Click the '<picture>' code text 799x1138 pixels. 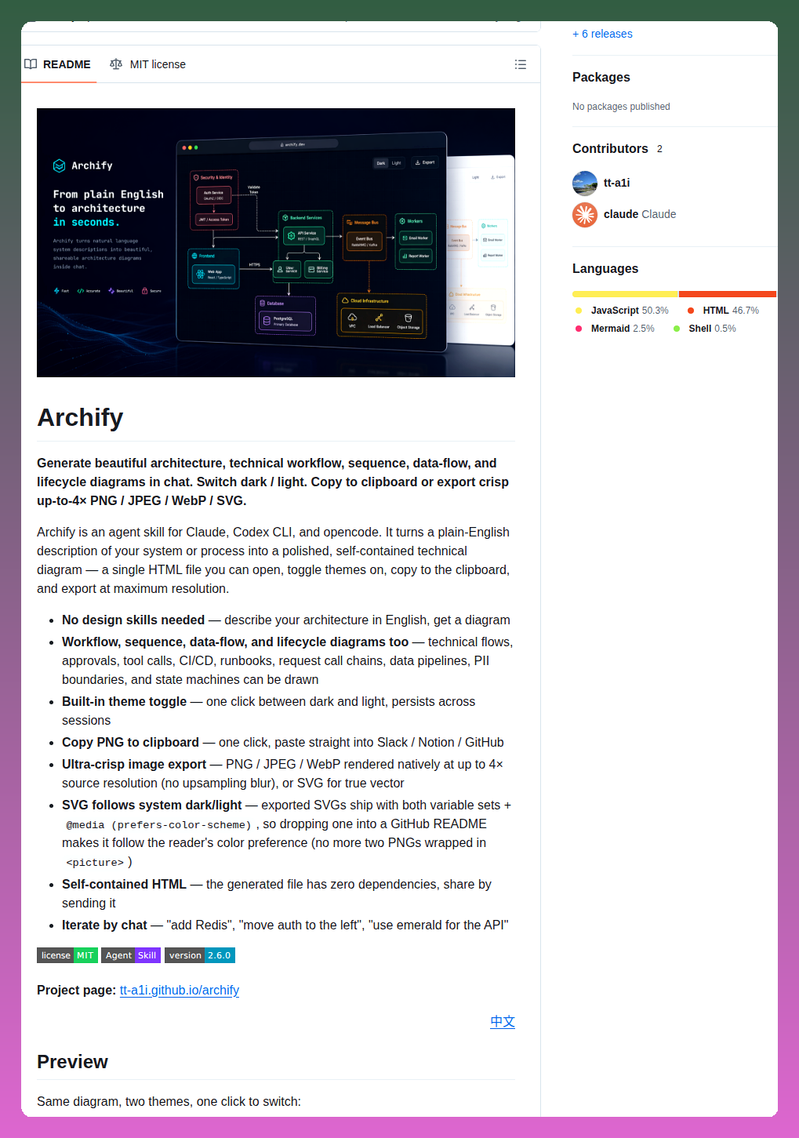pyautogui.click(x=95, y=863)
